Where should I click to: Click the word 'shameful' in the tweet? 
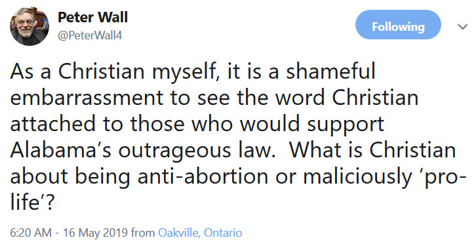[x=330, y=71]
